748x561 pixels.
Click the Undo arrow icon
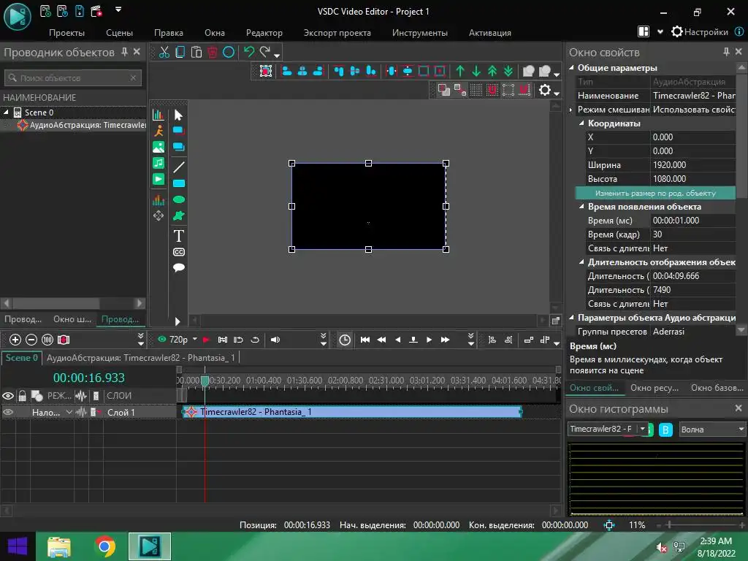coord(249,52)
